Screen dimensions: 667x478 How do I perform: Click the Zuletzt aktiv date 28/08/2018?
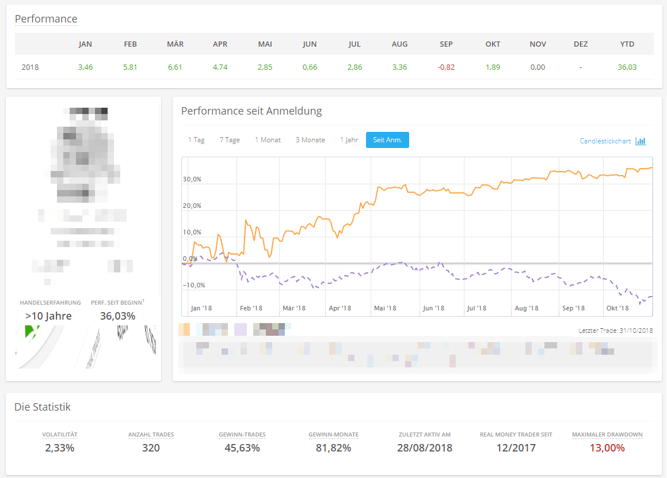click(425, 448)
